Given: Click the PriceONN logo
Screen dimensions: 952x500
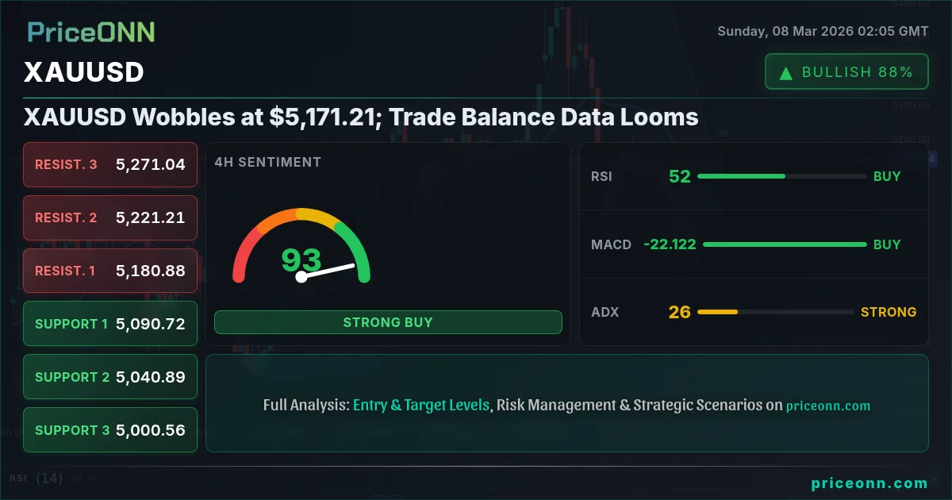Looking at the screenshot, I should coord(91,32).
